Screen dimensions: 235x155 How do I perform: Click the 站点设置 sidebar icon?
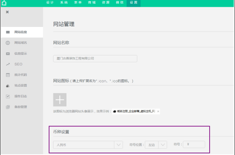[8, 86]
